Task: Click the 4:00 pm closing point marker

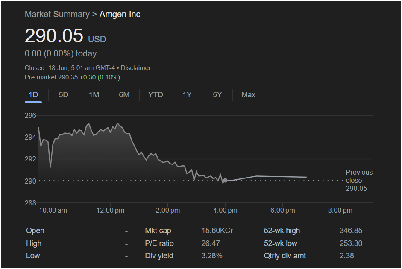Action: [x=225, y=181]
